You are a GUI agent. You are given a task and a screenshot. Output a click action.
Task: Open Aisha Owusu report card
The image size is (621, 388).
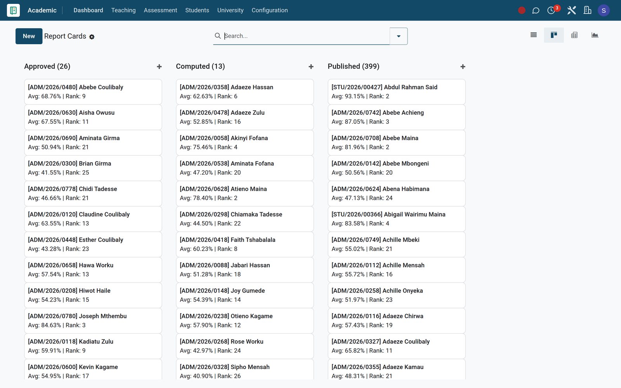click(x=93, y=117)
